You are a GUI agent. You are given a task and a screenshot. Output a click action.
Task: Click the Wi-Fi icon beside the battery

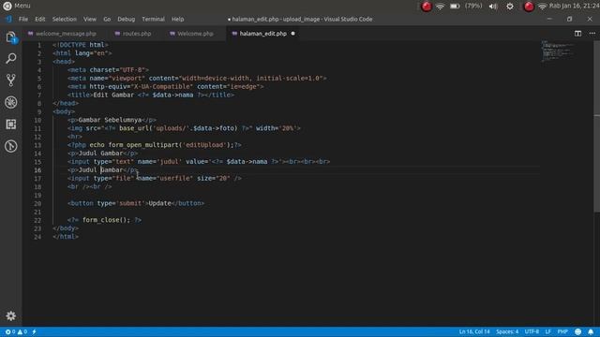[440, 7]
